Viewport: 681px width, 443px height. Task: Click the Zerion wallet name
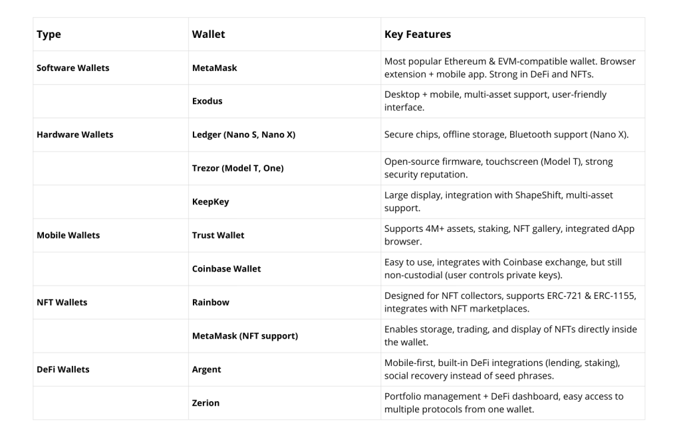coord(205,403)
